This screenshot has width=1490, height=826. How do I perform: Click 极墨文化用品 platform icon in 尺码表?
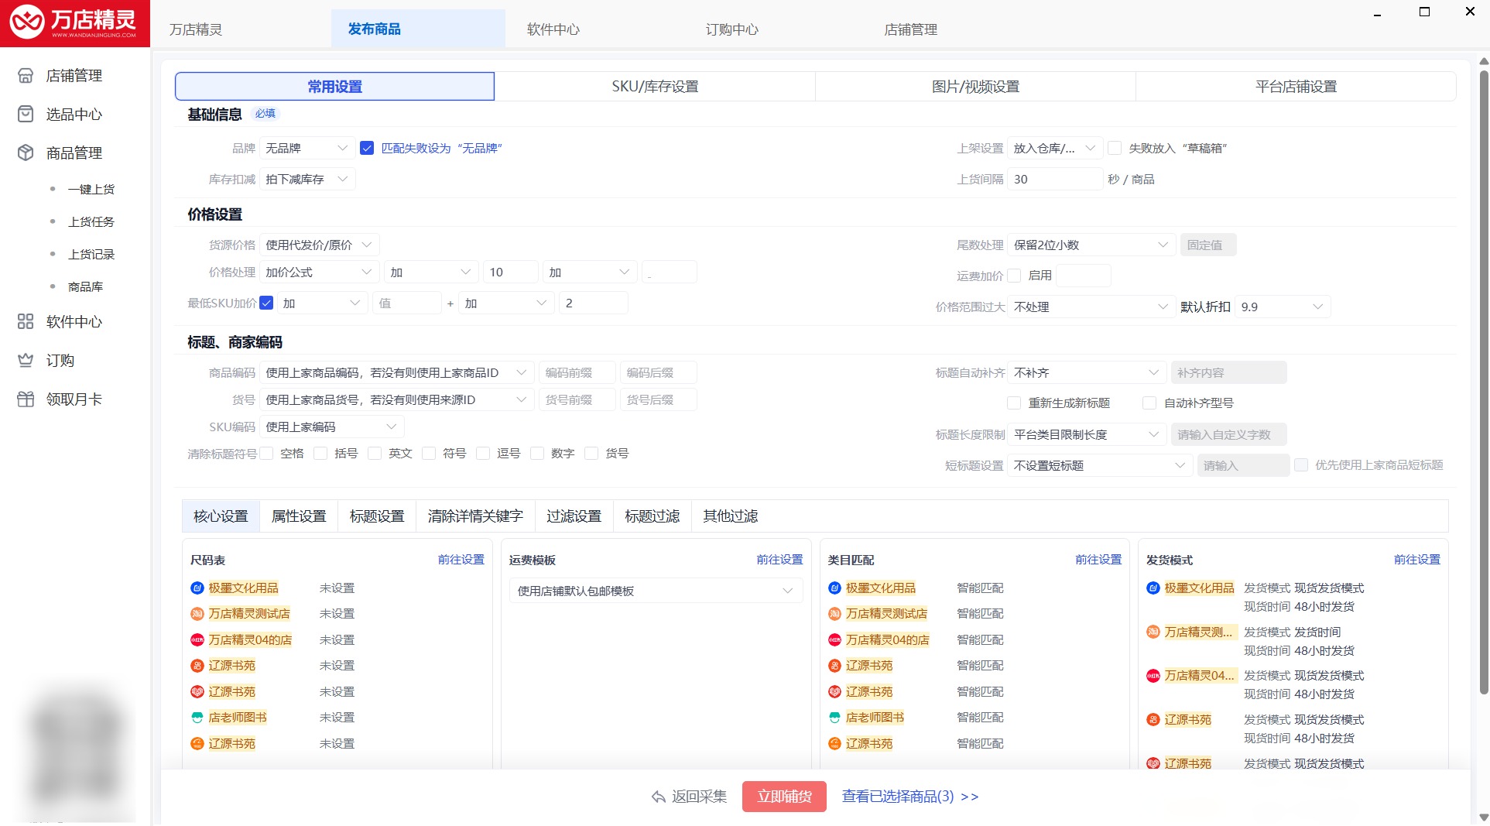coord(197,588)
